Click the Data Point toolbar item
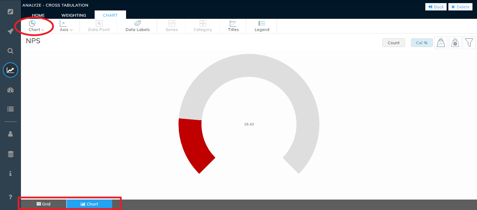 click(99, 26)
